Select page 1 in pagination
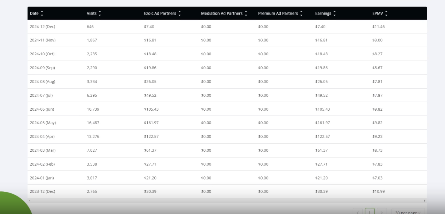Image resolution: width=445 pixels, height=214 pixels. (370, 212)
